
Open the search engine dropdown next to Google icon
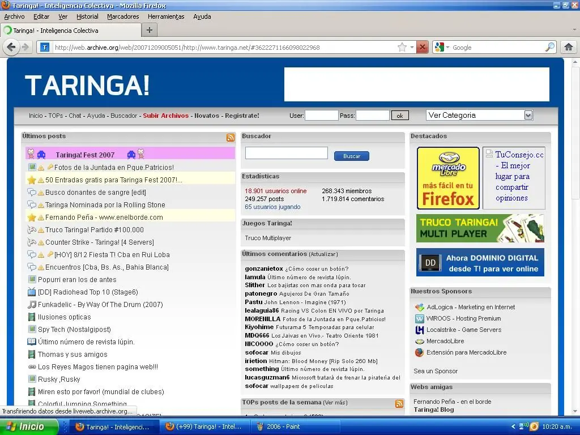pyautogui.click(x=447, y=48)
